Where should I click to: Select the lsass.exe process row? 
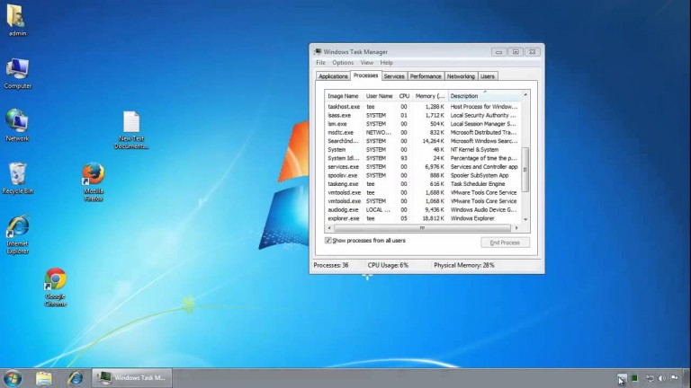[423, 115]
